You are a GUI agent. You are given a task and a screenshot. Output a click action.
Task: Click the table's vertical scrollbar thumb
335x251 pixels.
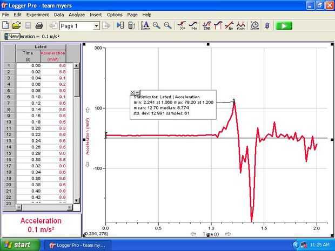click(77, 83)
